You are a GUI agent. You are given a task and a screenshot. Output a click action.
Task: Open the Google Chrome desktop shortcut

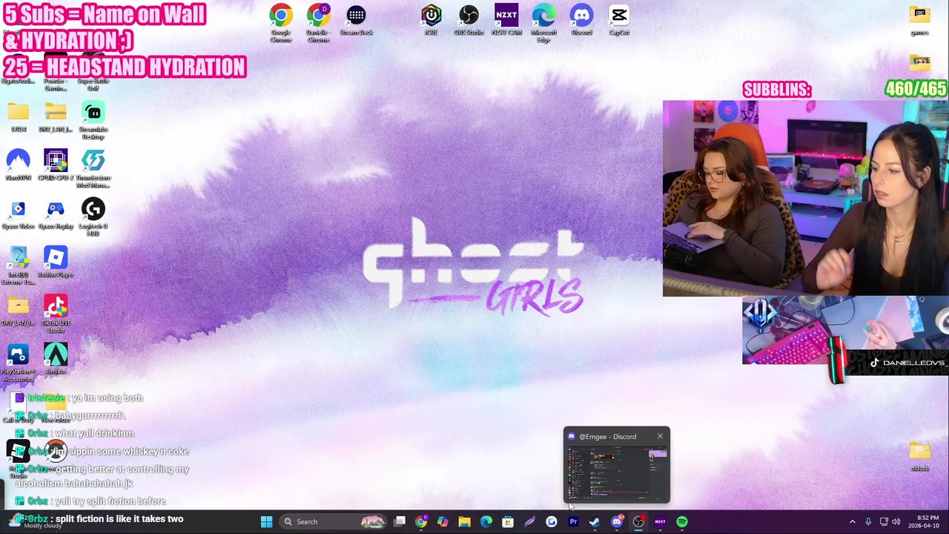point(280,23)
